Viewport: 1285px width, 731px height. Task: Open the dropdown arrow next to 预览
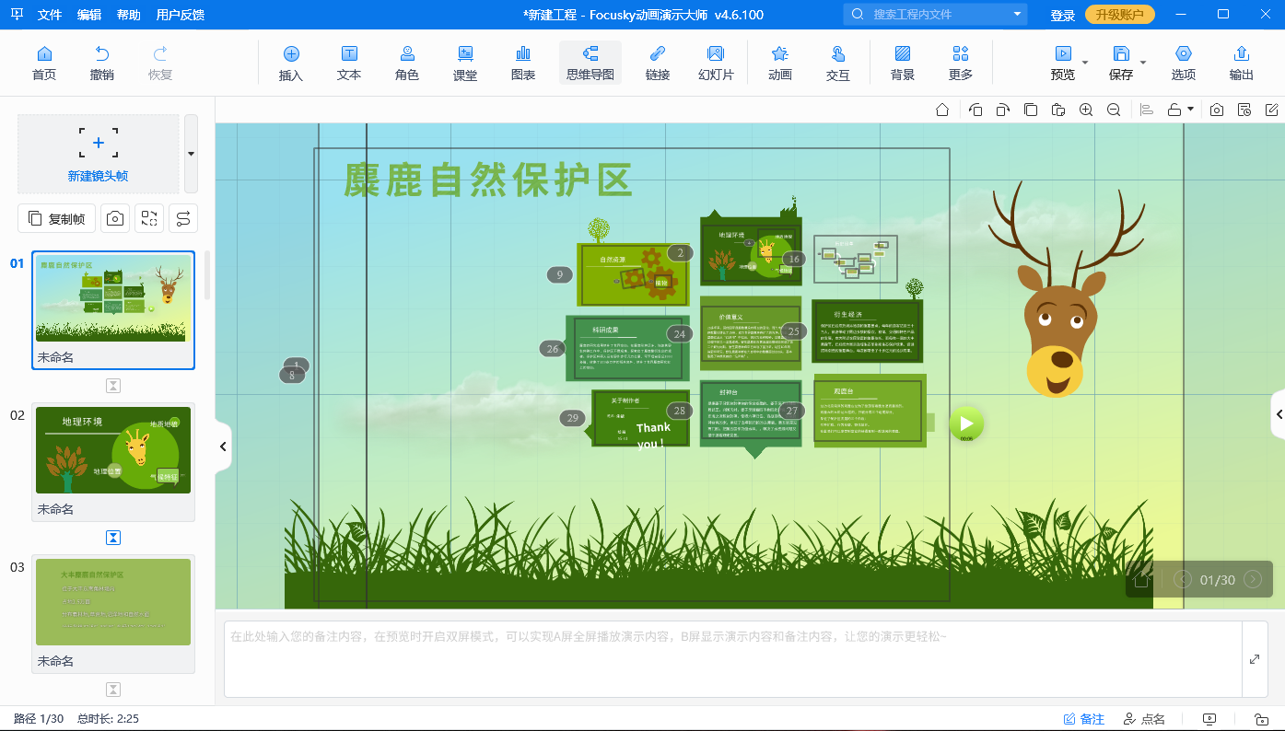[1085, 63]
